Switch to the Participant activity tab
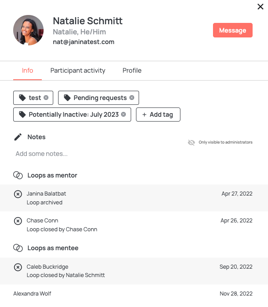Image resolution: width=268 pixels, height=307 pixels. pyautogui.click(x=78, y=70)
